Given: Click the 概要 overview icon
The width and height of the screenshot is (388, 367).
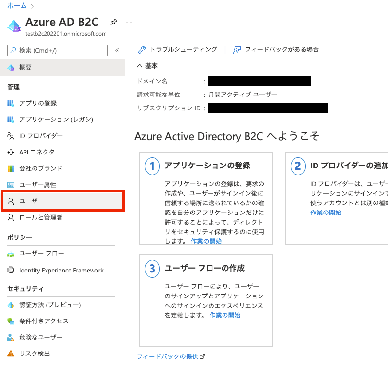Looking at the screenshot, I should coord(11,67).
